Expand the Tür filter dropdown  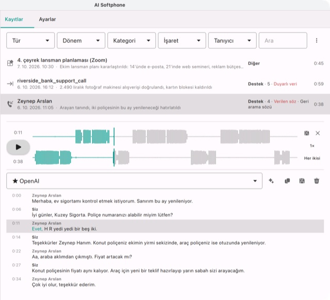[x=30, y=40]
